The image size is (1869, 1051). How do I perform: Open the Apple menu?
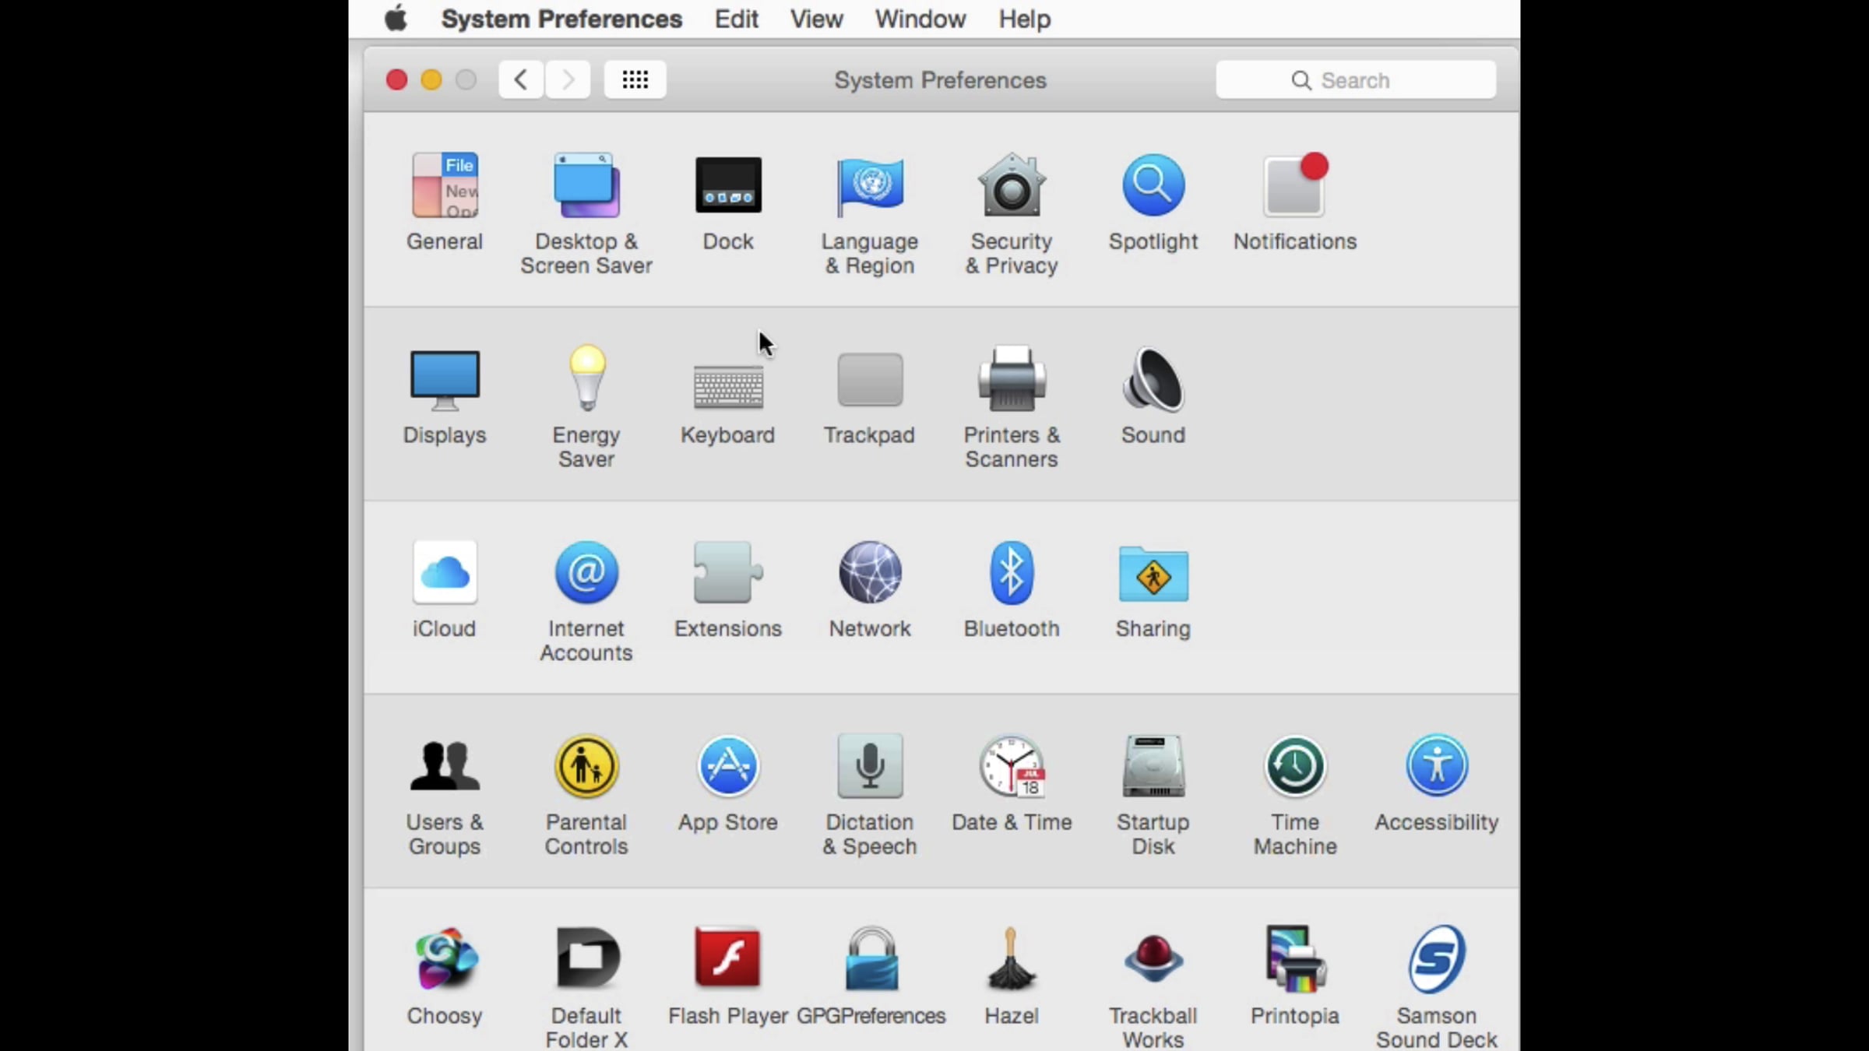point(396,19)
